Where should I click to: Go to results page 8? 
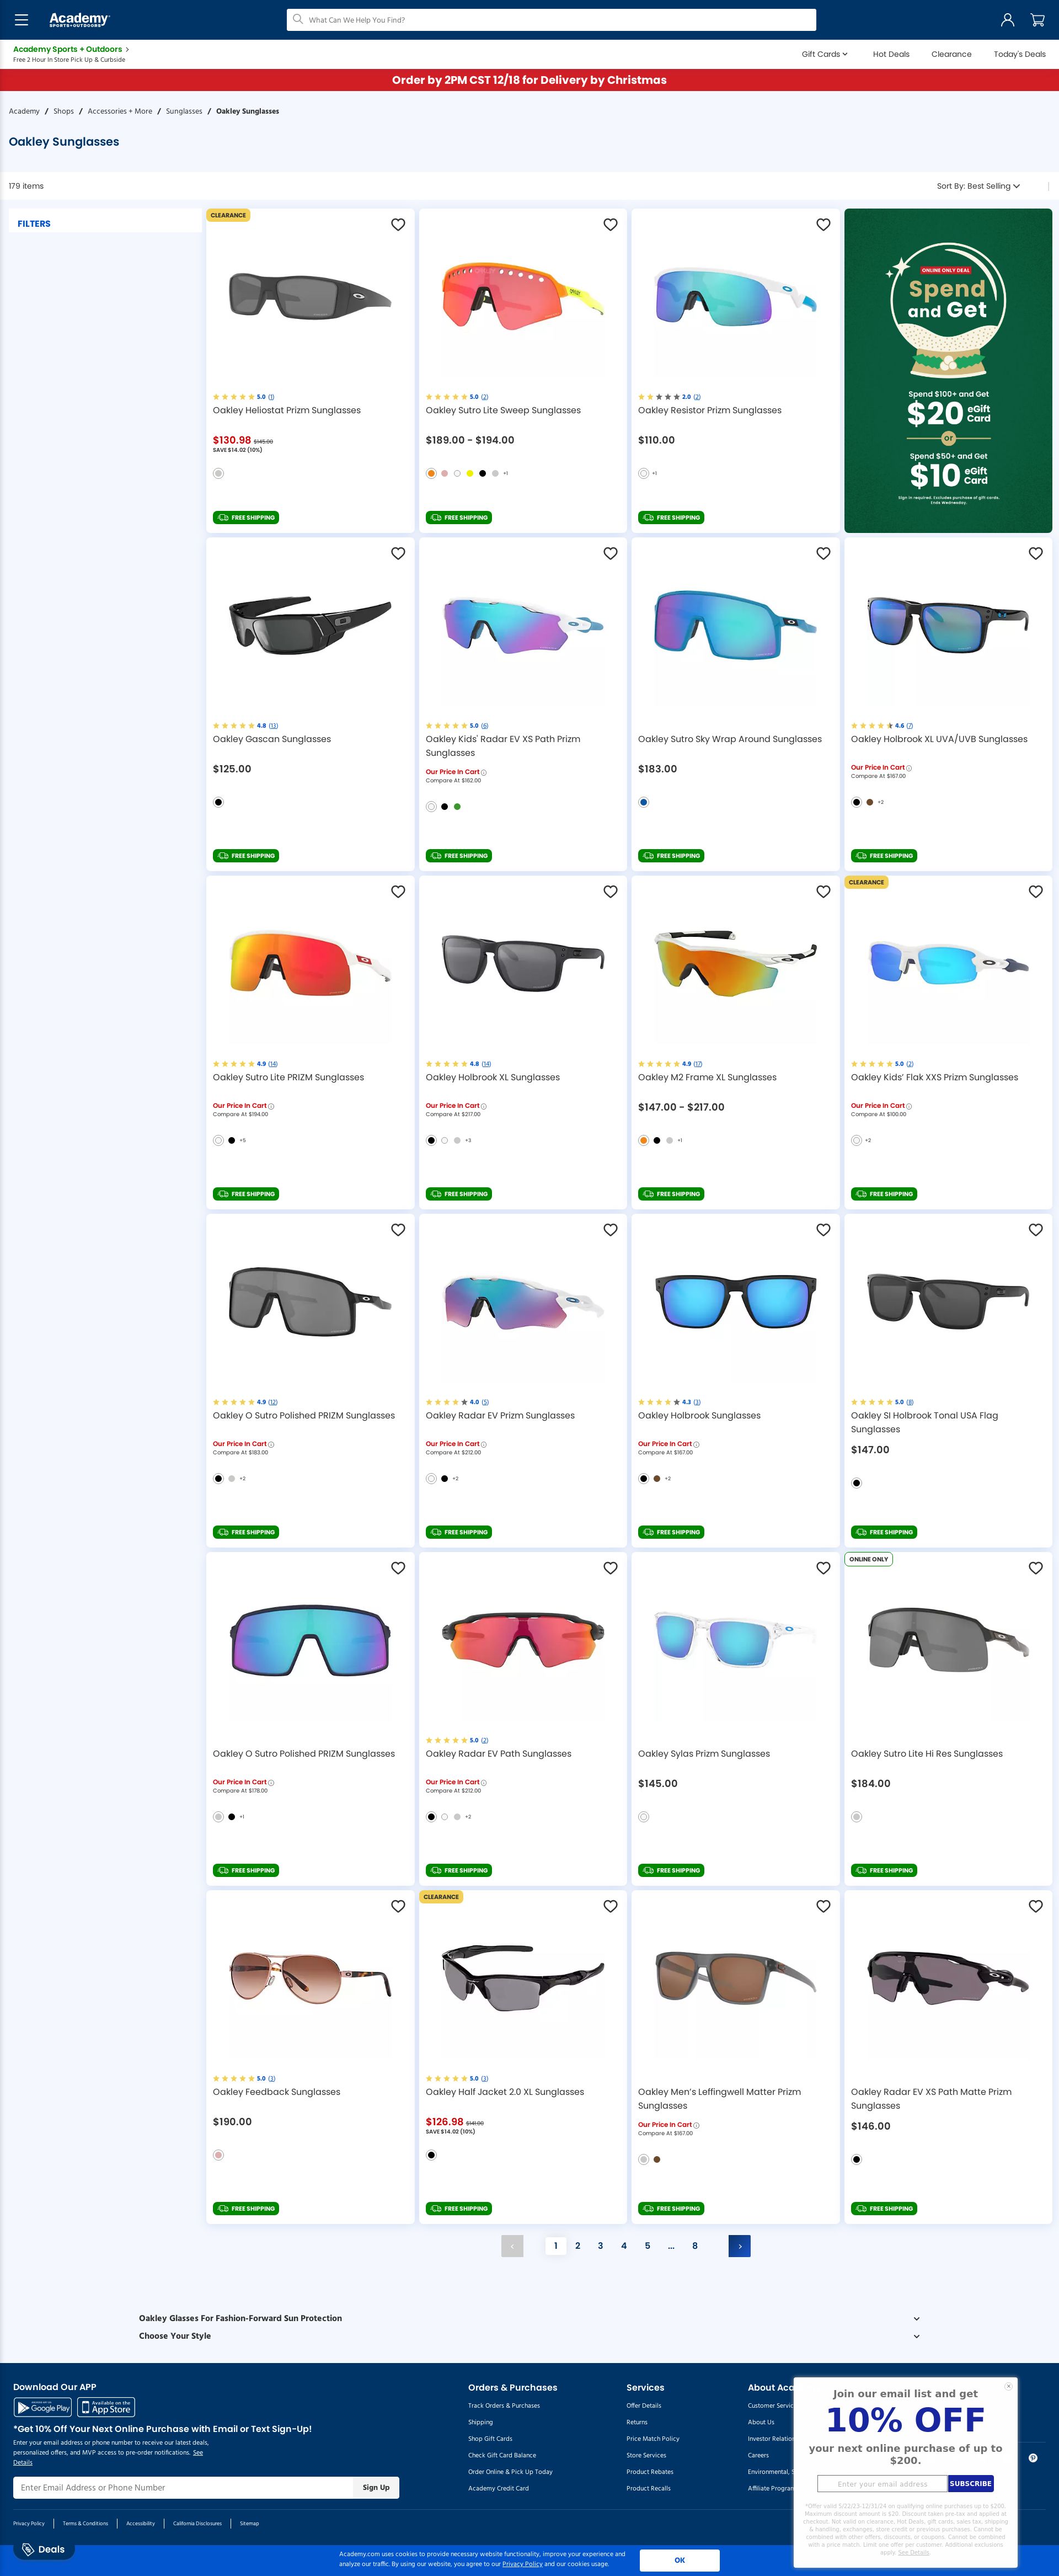695,2246
